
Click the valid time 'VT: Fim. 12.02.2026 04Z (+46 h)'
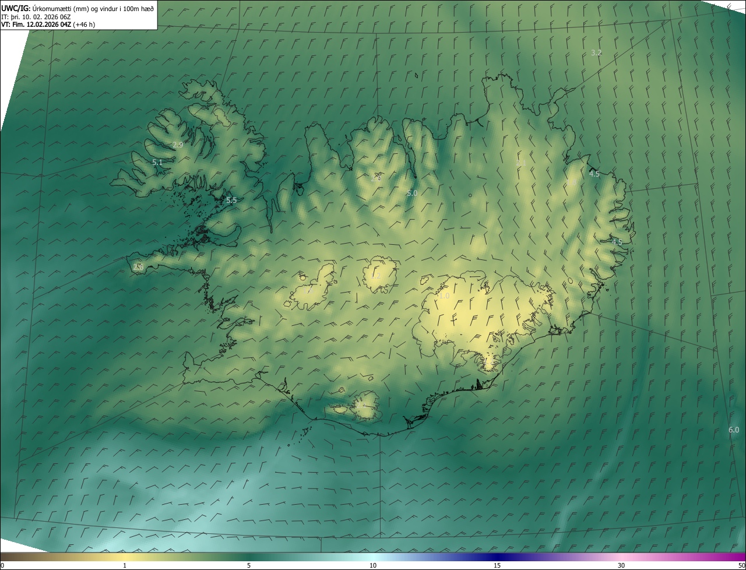tap(48, 24)
